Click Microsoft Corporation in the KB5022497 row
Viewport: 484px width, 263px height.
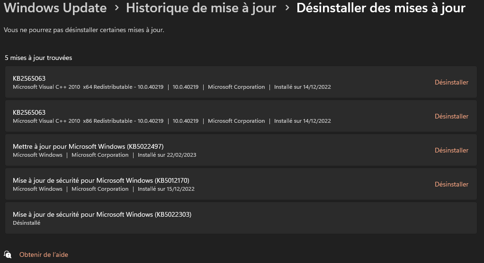pos(100,155)
